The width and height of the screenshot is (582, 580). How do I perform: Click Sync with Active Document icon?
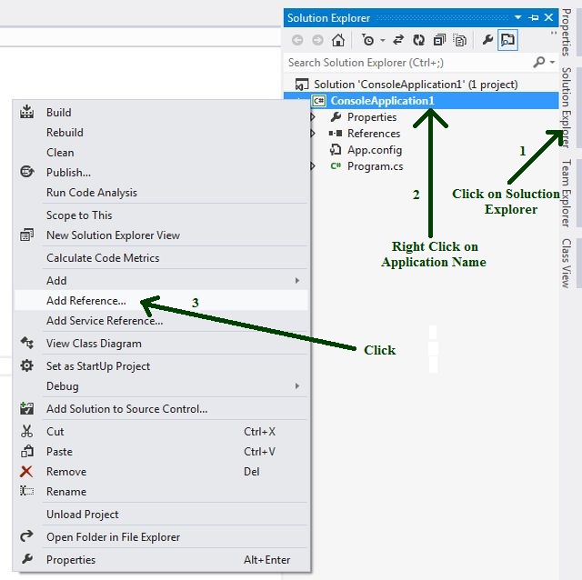click(398, 40)
